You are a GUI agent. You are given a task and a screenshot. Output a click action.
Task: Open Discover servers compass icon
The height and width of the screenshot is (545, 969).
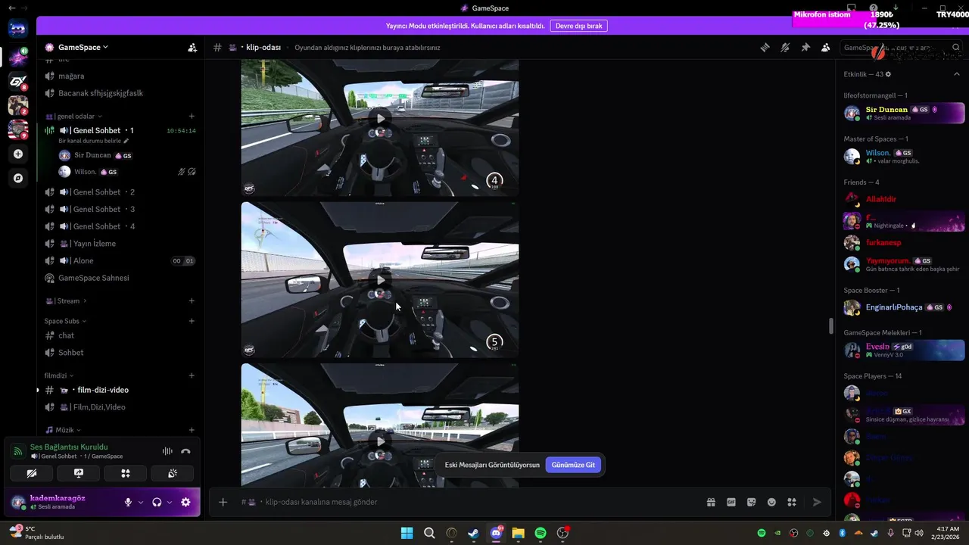pyautogui.click(x=18, y=178)
